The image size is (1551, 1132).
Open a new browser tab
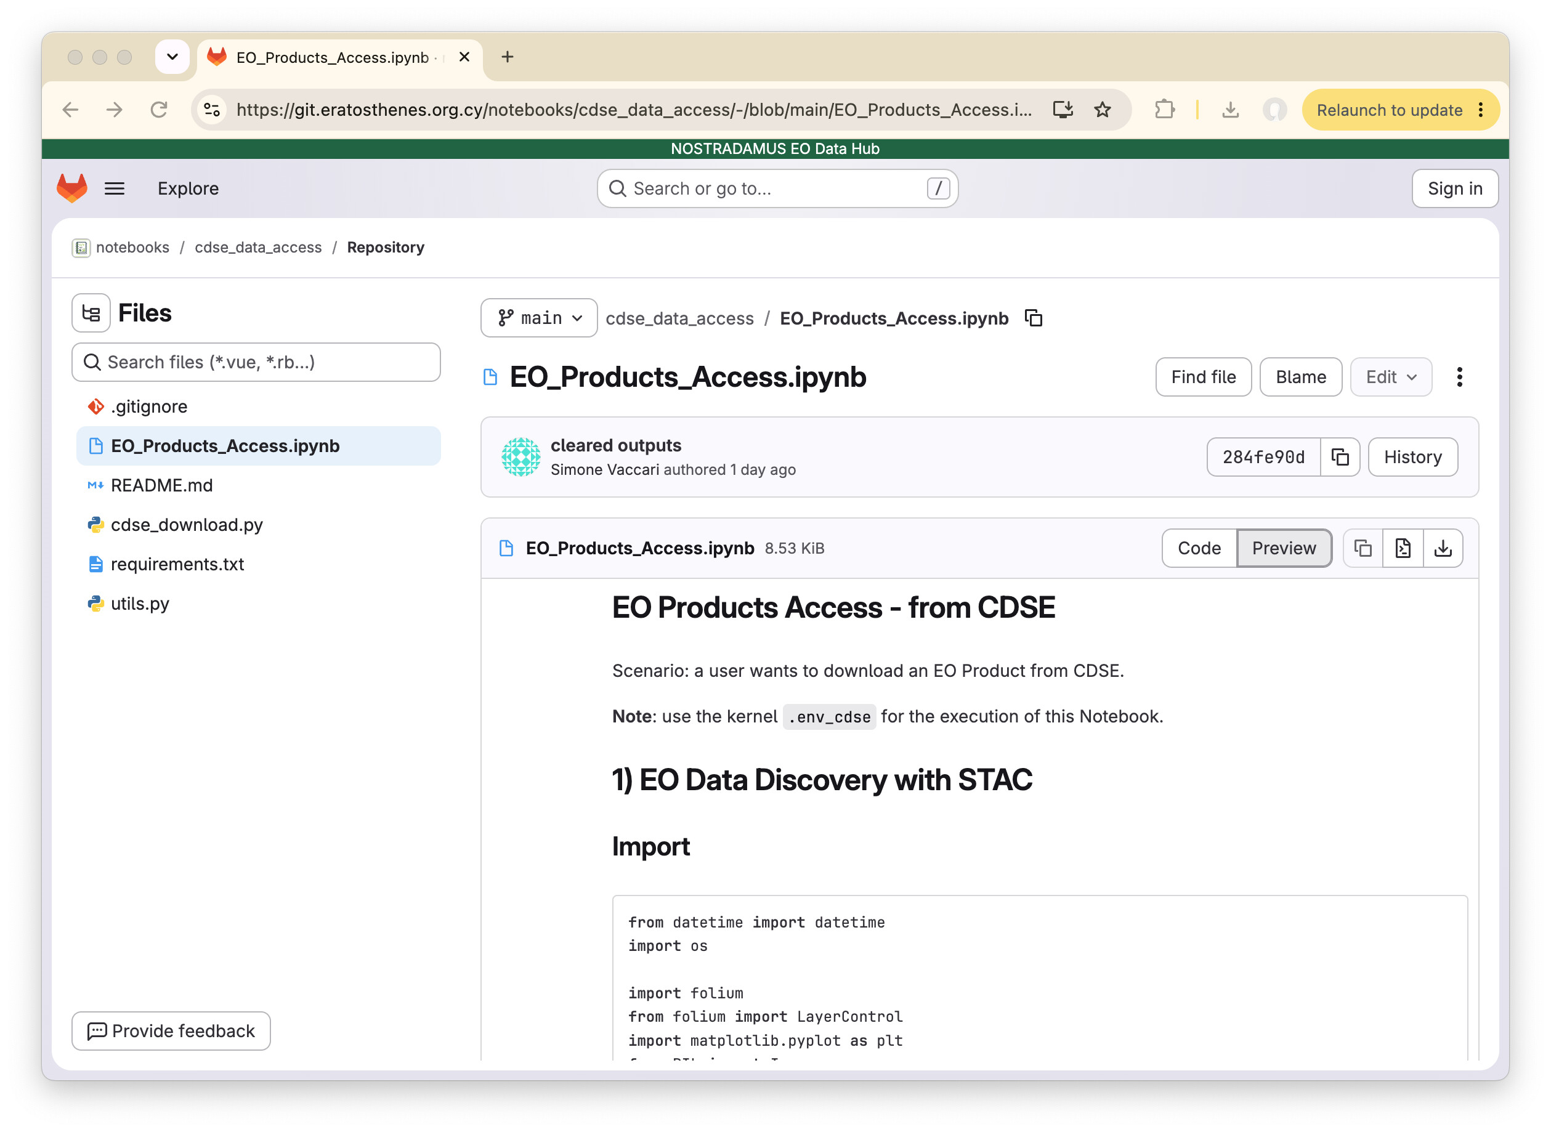(507, 57)
